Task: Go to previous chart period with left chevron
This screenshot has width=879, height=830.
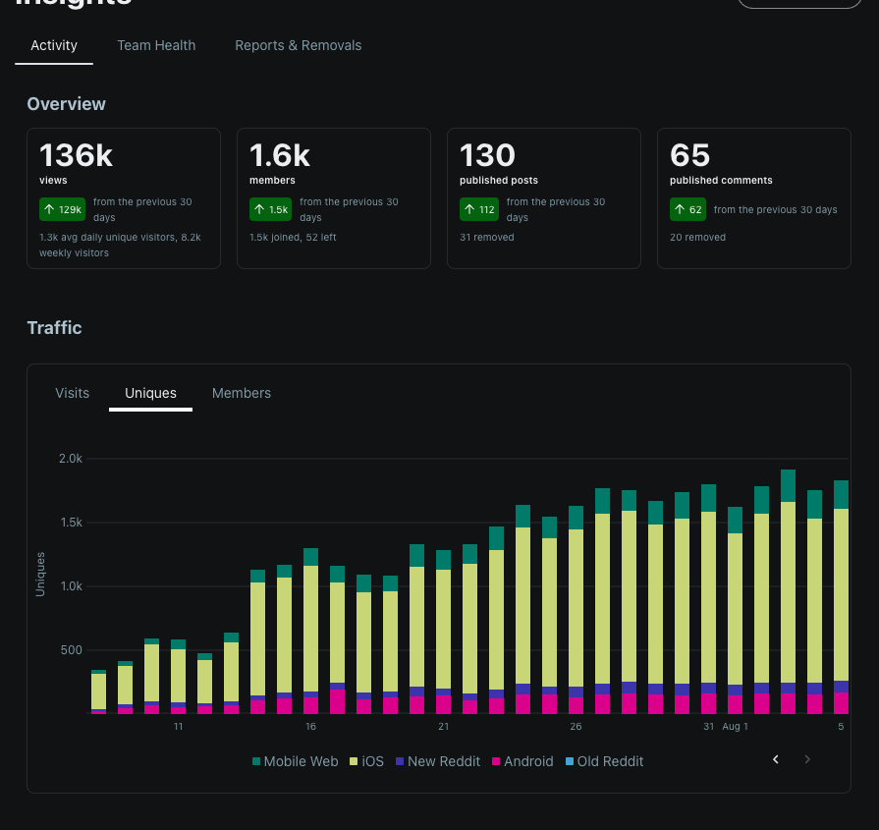Action: click(776, 759)
